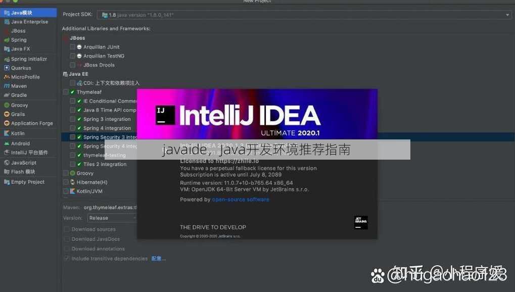Image resolution: width=515 pixels, height=292 pixels.
Task: Click the Spring Initializr icon
Action: (x=7, y=59)
